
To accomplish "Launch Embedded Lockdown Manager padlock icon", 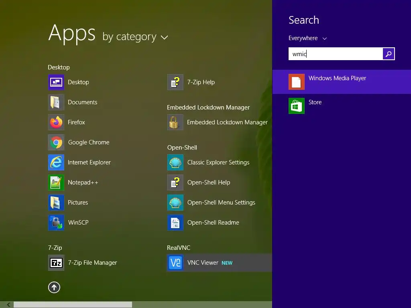I will click(175, 122).
